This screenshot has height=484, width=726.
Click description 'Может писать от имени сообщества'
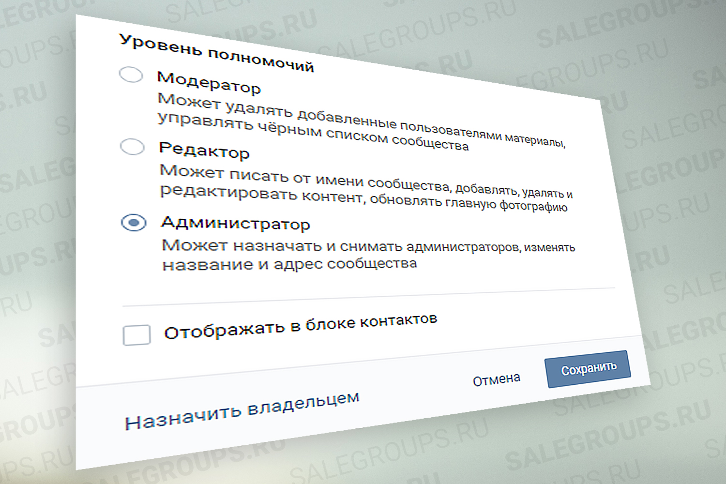coord(304,178)
